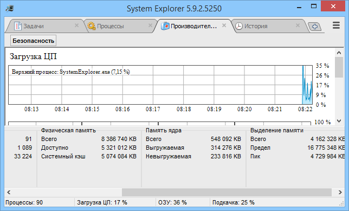
Task: Click the 33 224 value
Action: click(23, 156)
